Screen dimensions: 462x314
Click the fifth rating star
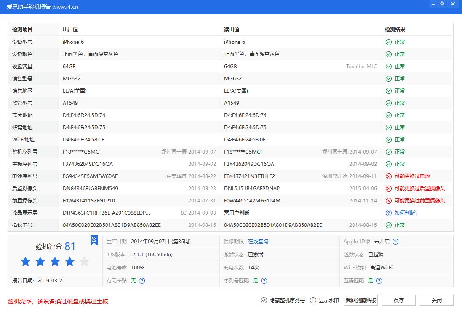84,261
